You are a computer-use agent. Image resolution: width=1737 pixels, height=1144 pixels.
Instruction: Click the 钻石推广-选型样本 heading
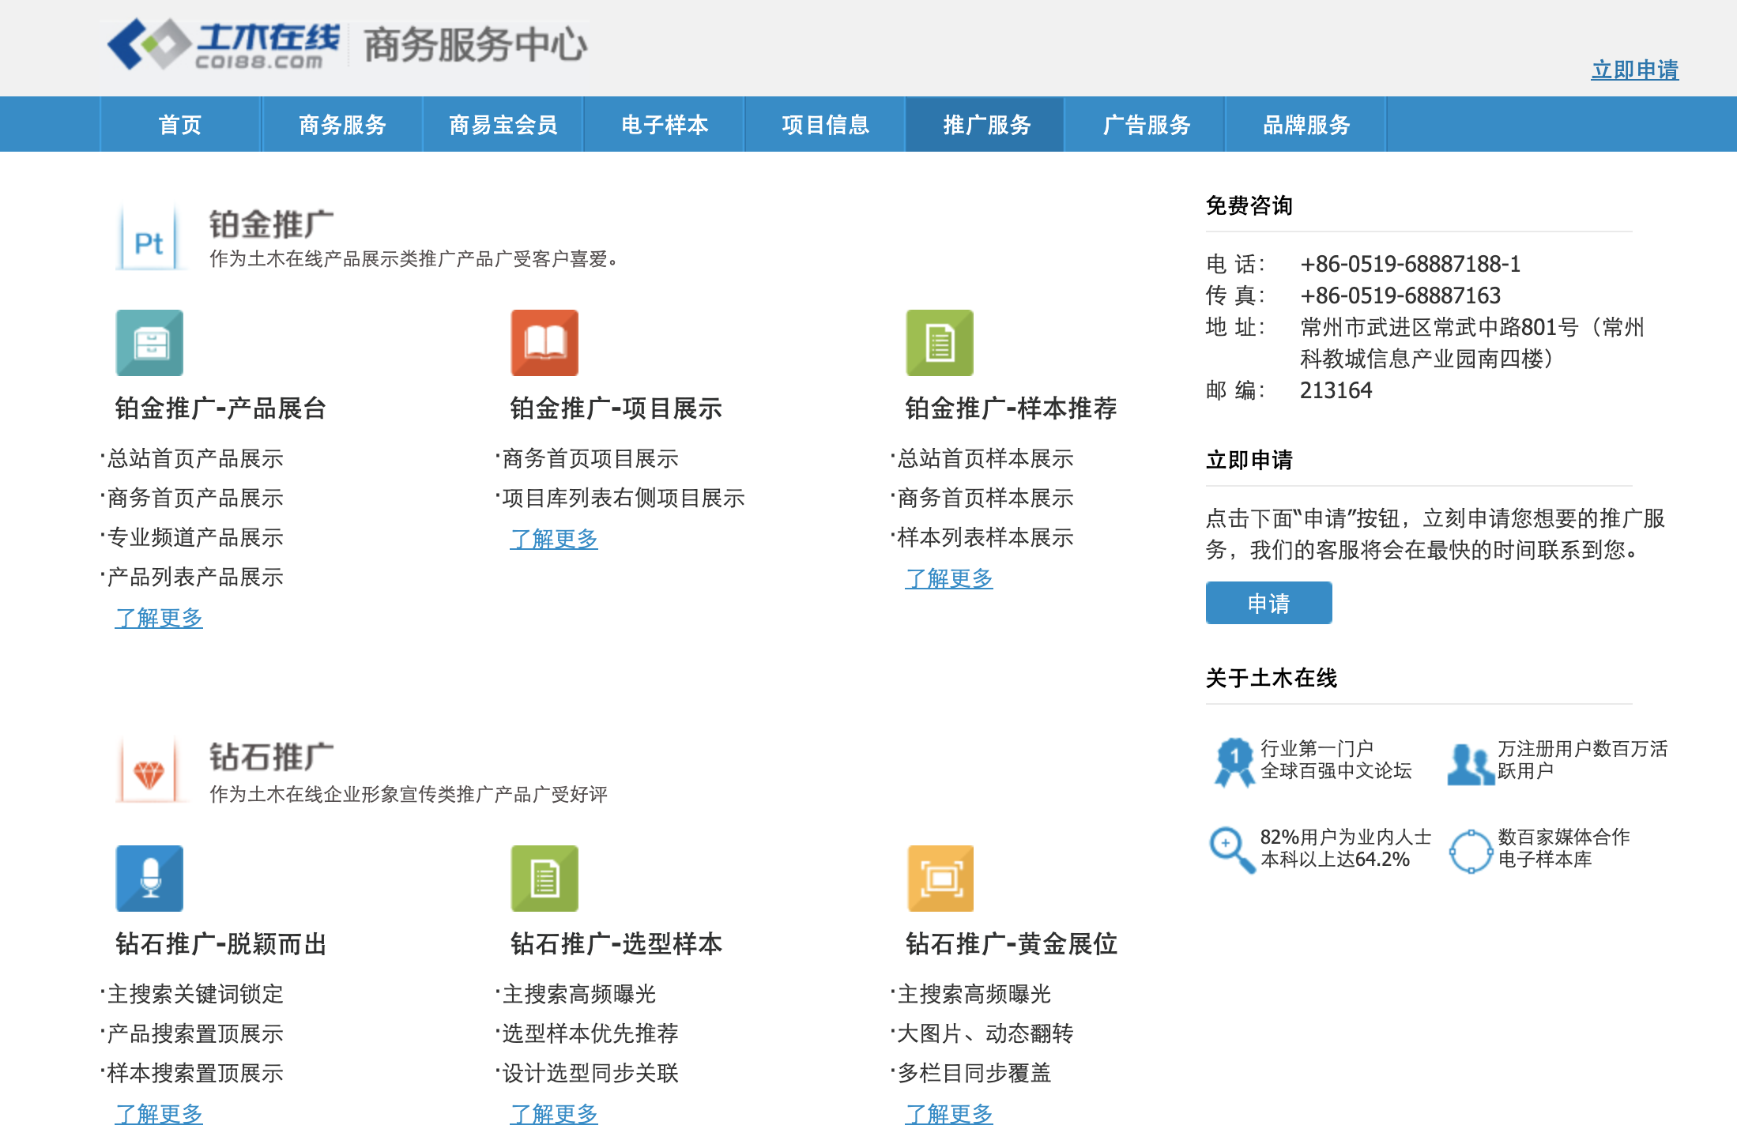pos(616,944)
